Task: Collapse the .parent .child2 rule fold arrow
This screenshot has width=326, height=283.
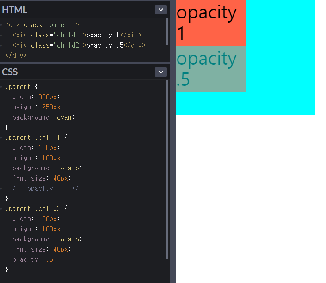Action: point(1,209)
